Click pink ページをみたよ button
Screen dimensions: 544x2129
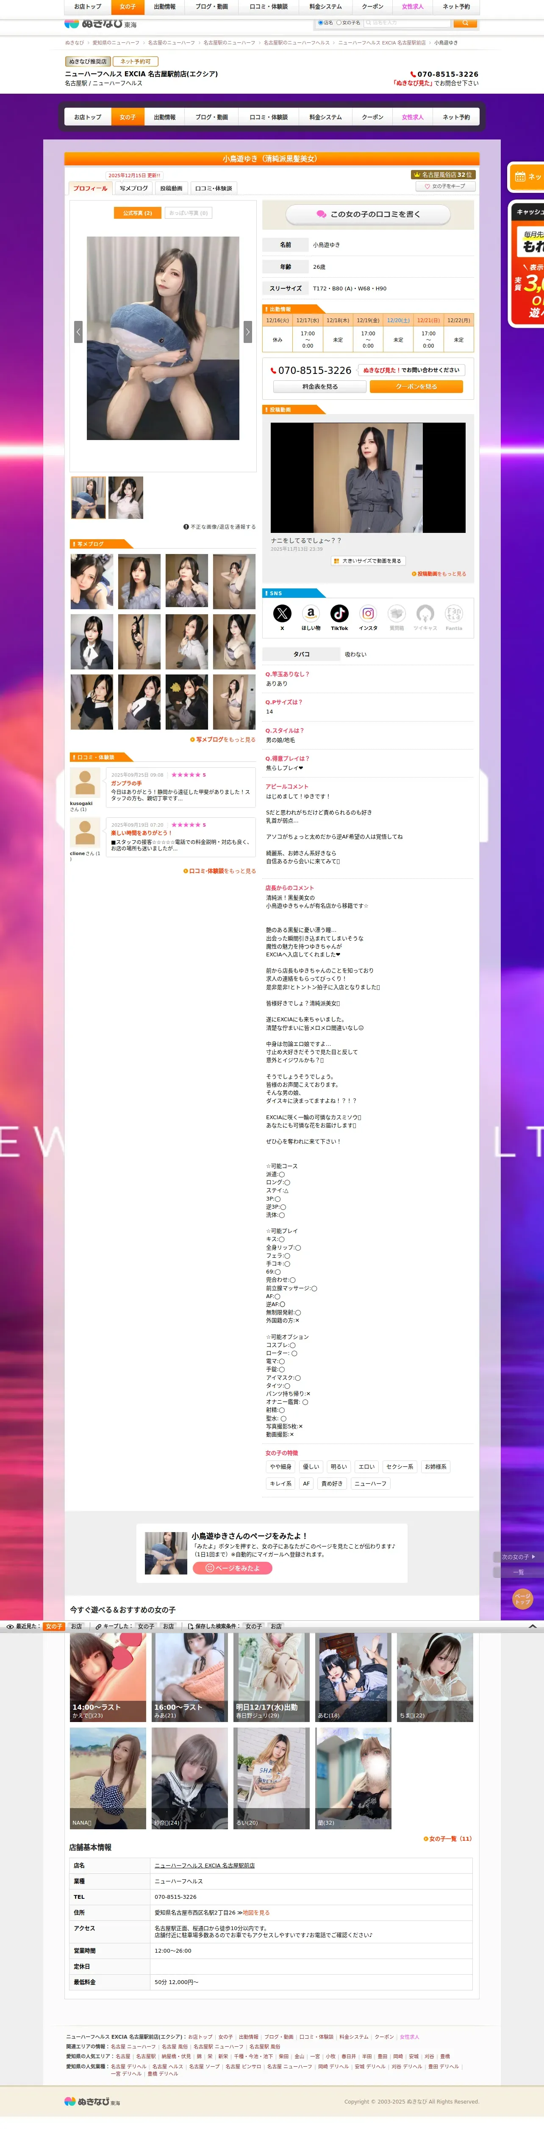point(233,1568)
